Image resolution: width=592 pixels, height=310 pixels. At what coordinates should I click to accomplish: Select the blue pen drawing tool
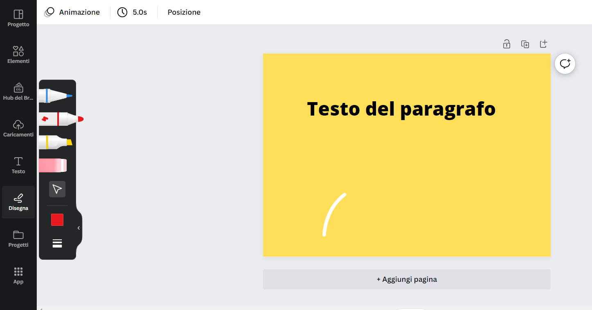point(55,96)
